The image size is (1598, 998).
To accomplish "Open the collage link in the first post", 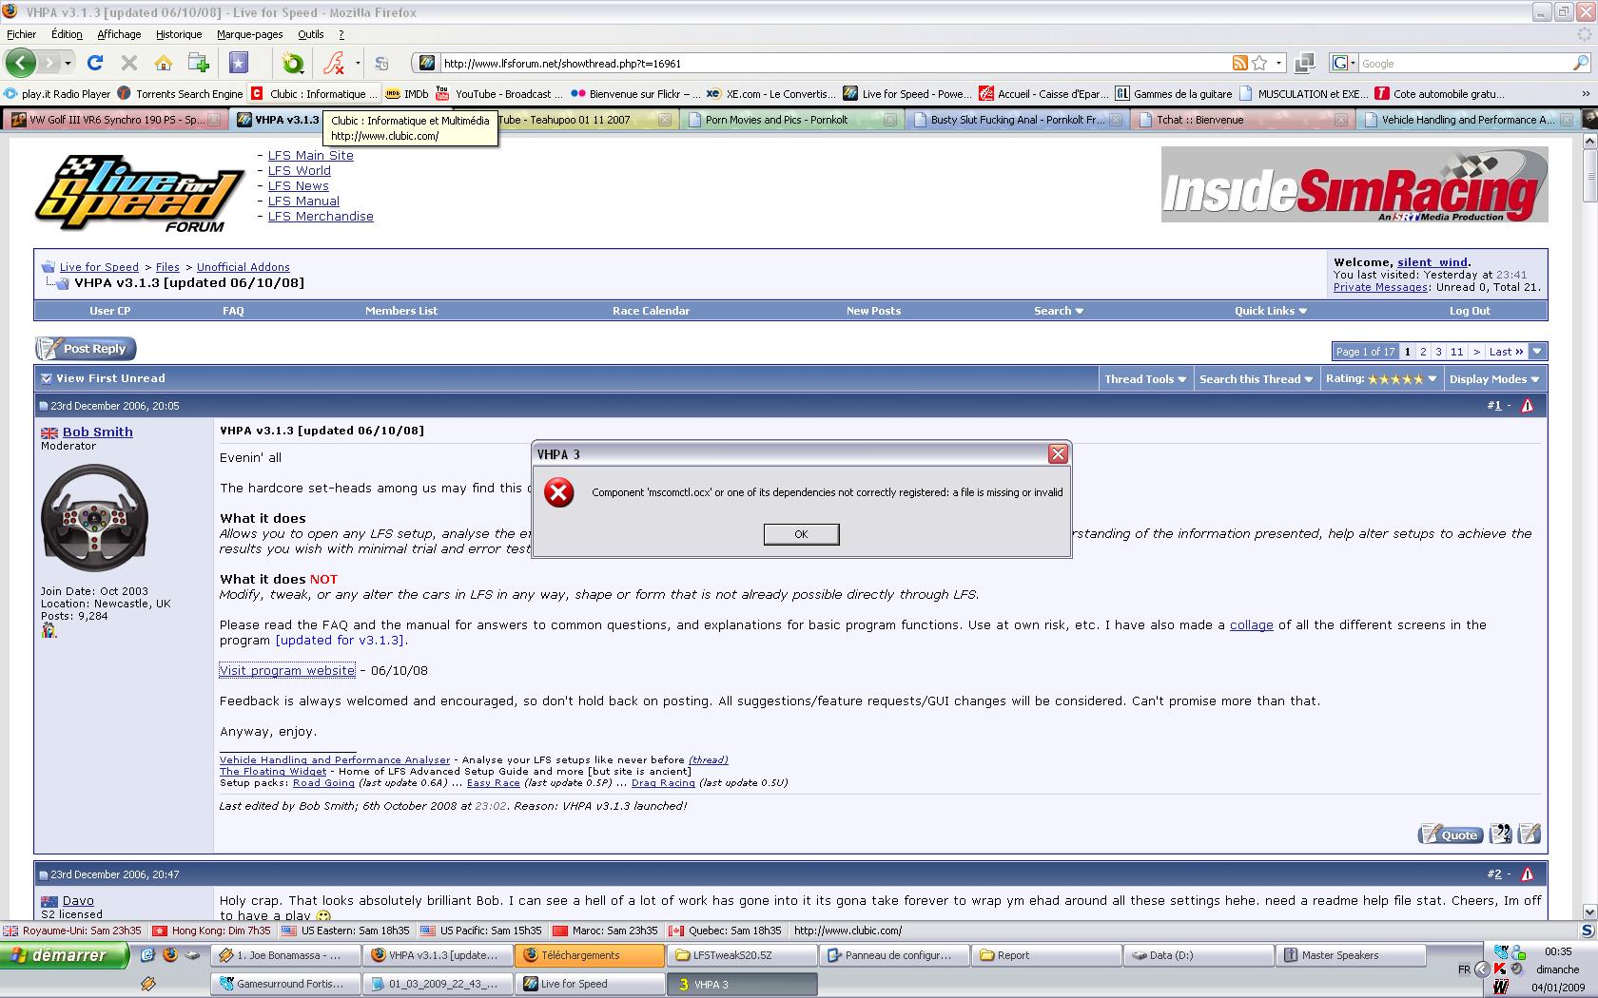I will tap(1251, 624).
